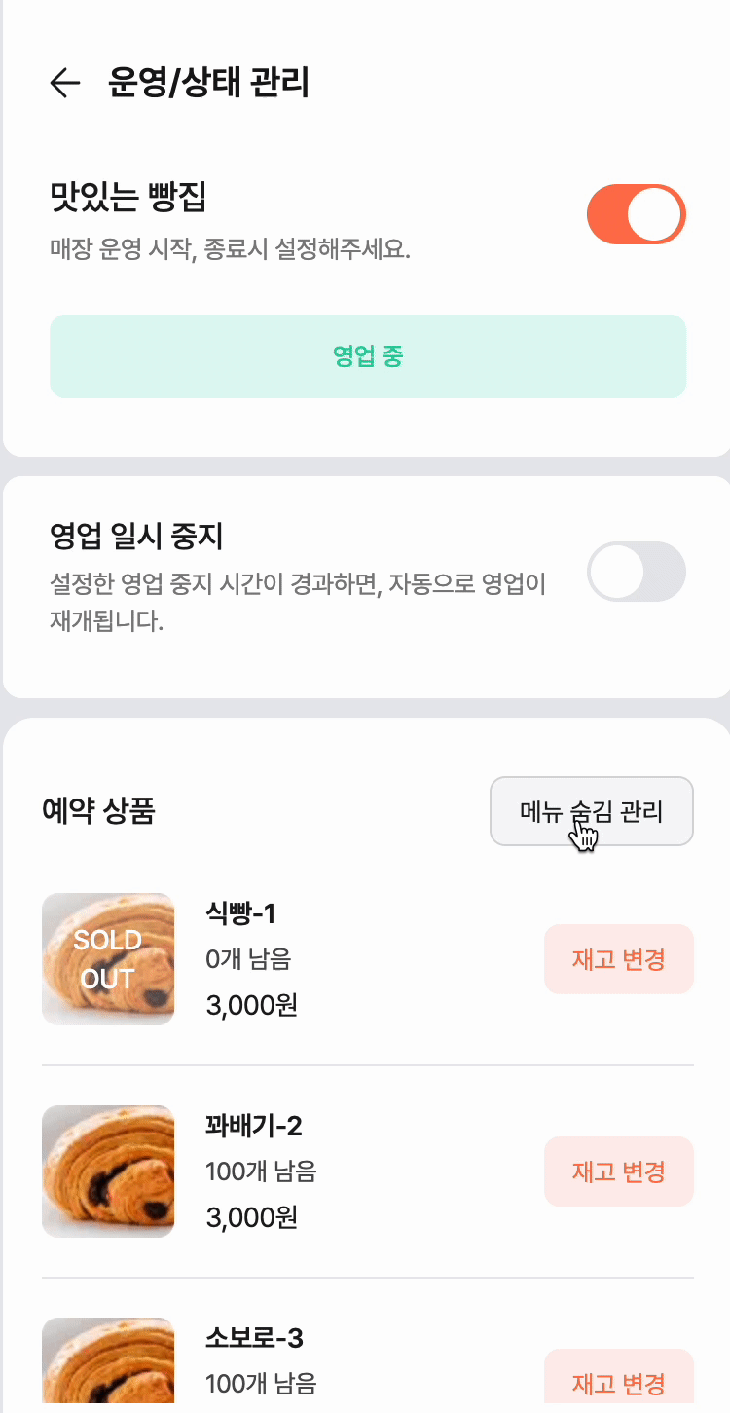Tap the 소보로-3 product title

click(254, 1339)
